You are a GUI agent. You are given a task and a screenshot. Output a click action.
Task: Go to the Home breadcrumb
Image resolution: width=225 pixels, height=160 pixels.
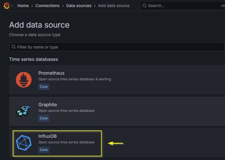point(23,6)
